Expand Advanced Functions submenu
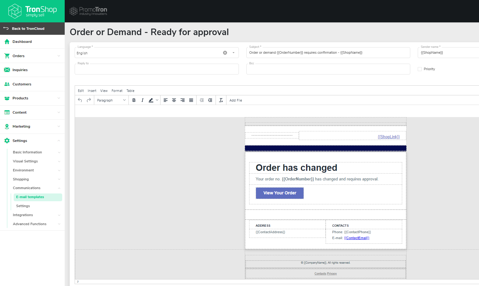Screen dimensions: 479x286 59,224
